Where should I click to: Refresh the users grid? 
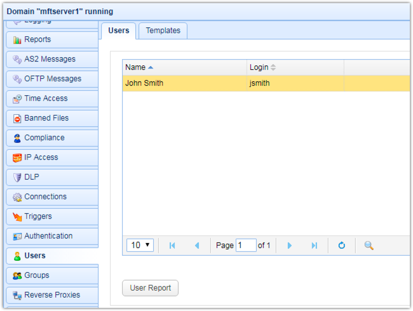click(342, 246)
